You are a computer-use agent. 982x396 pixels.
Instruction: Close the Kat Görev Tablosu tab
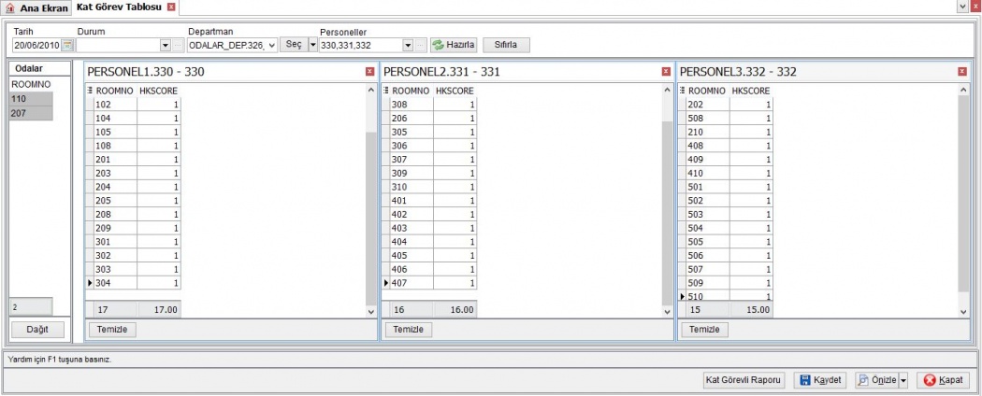(171, 7)
